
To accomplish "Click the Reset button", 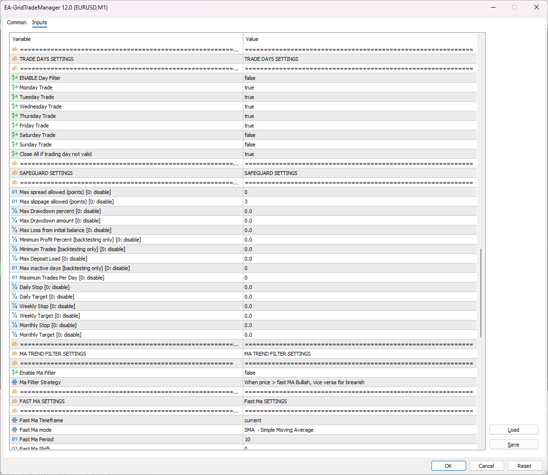I will point(524,466).
